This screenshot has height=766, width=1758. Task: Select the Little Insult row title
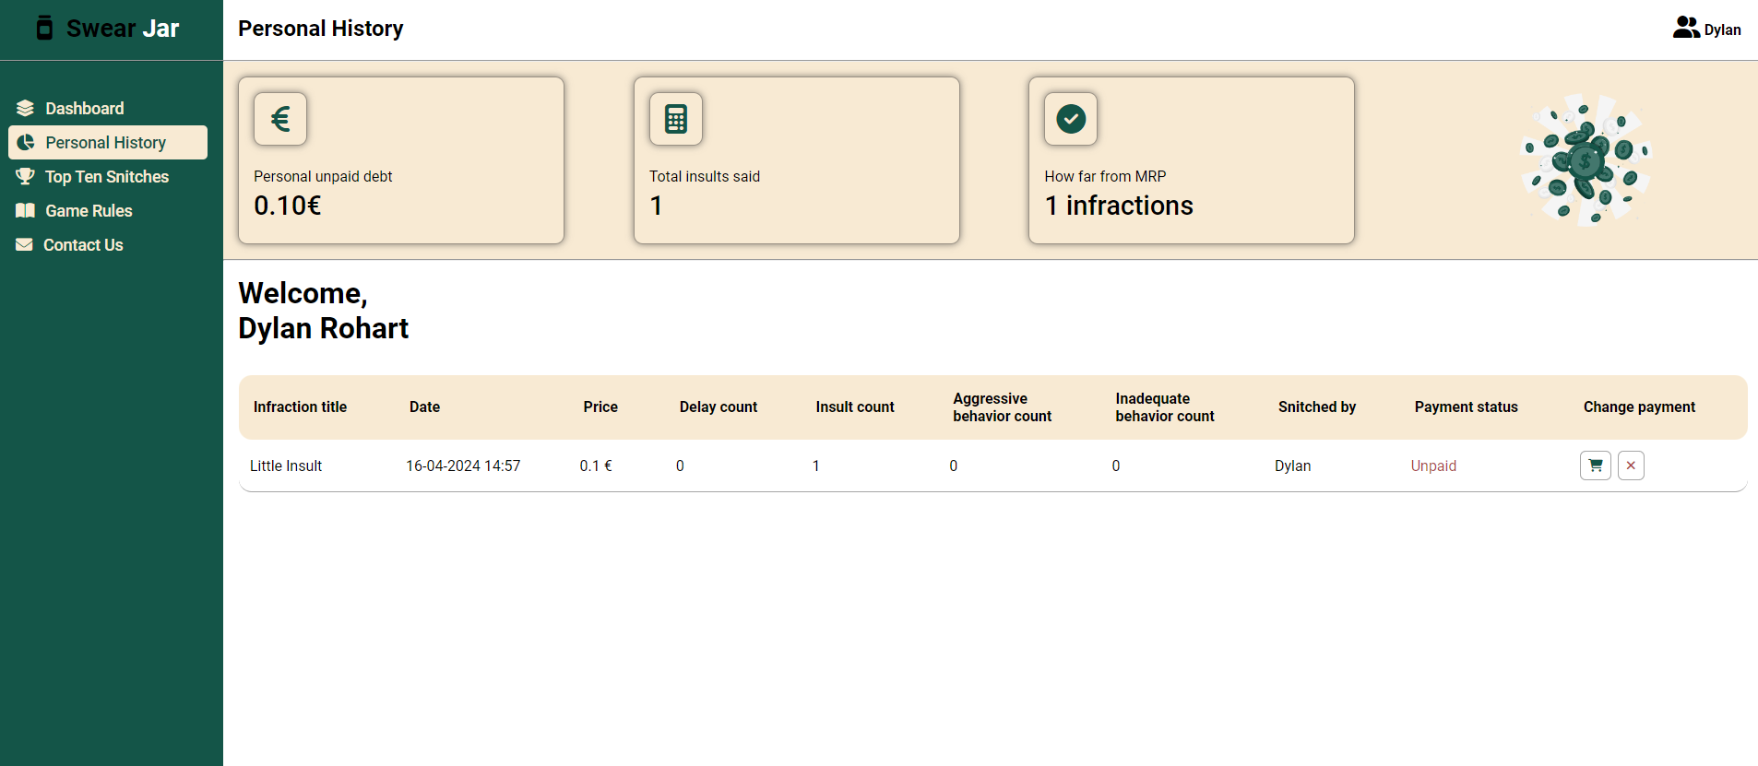(x=286, y=465)
